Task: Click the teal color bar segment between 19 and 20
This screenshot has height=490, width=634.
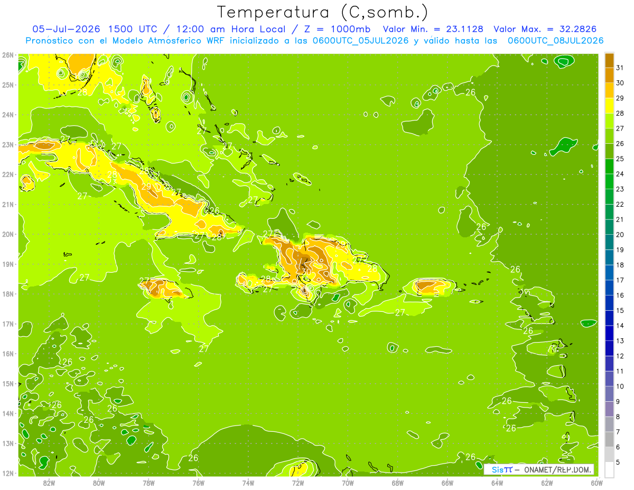Action: [609, 242]
